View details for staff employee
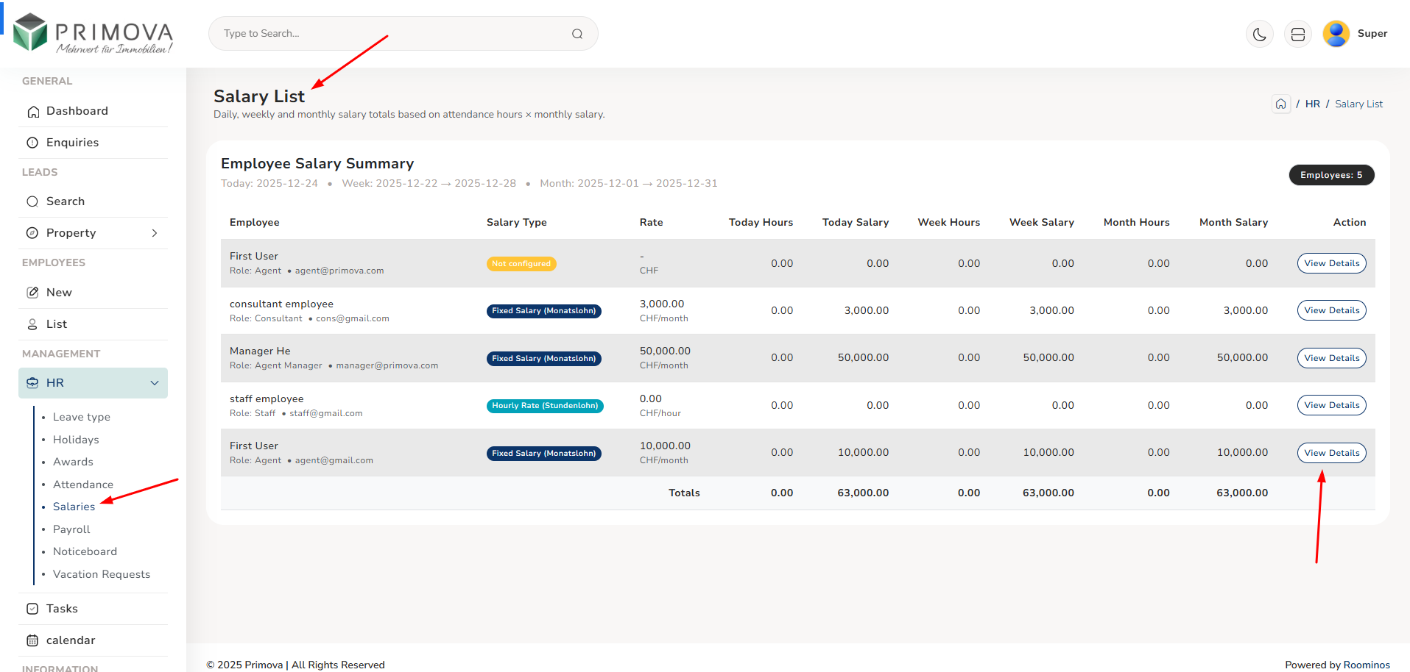 [1331, 405]
